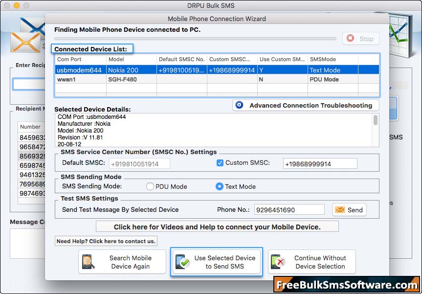
Task: Click Use Custom SM... column header
Action: 282,59
